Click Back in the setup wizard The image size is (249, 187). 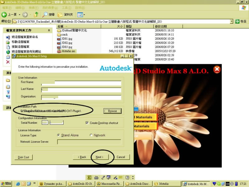pos(82,157)
